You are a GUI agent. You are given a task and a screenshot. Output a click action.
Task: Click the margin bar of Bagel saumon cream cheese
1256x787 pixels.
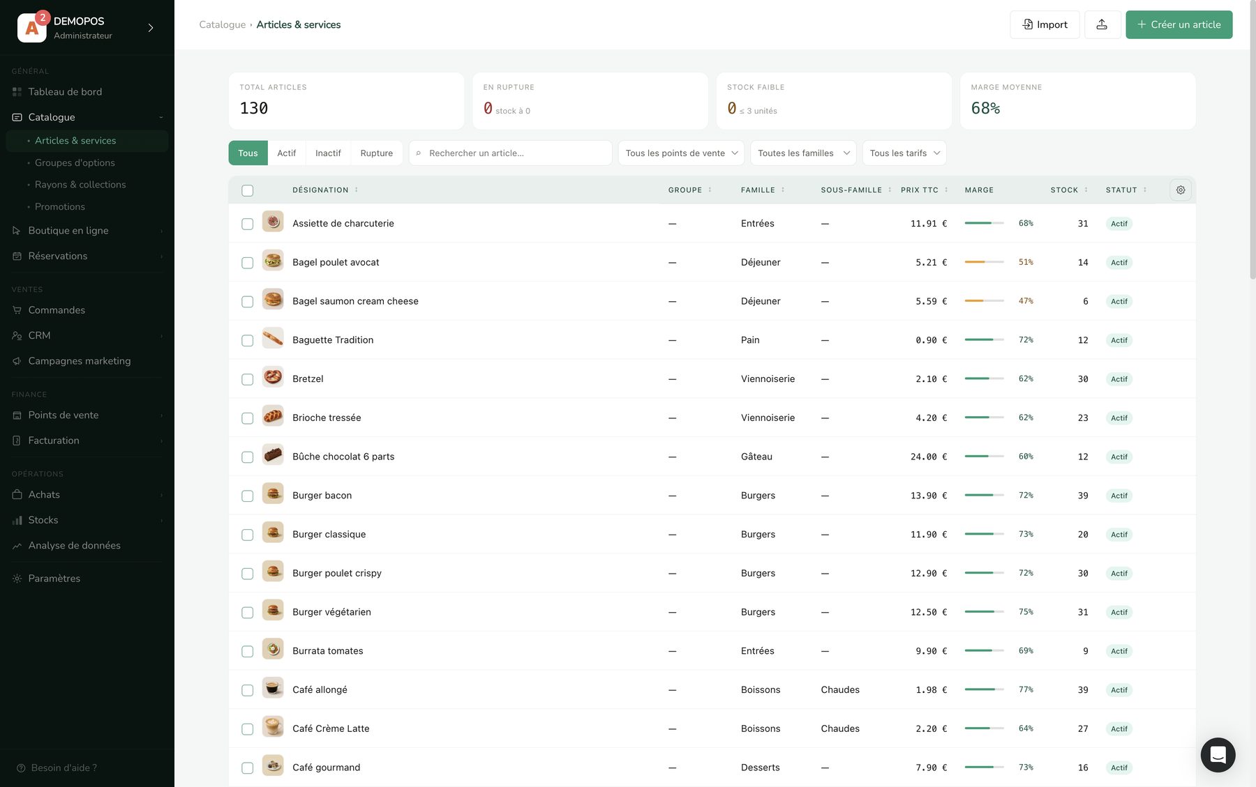(984, 301)
